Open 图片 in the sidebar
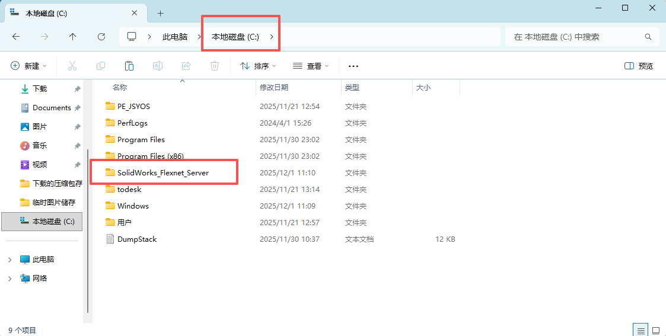The height and width of the screenshot is (336, 666). pyautogui.click(x=40, y=127)
